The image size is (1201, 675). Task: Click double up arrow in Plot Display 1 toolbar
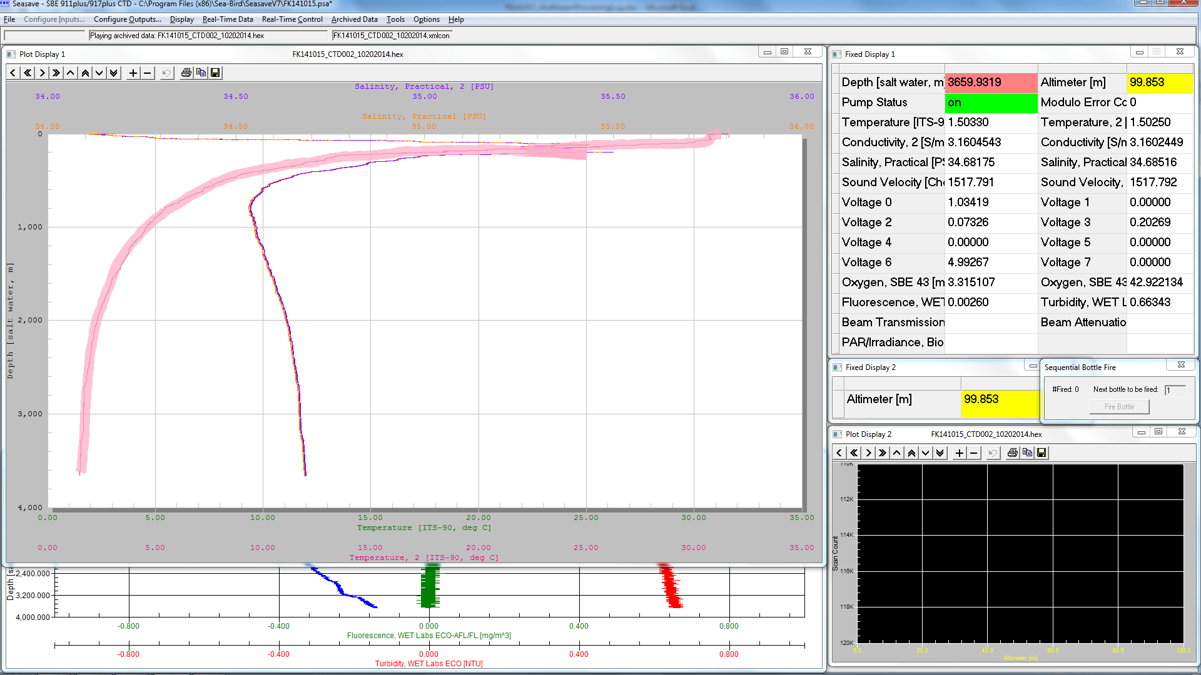(x=85, y=73)
